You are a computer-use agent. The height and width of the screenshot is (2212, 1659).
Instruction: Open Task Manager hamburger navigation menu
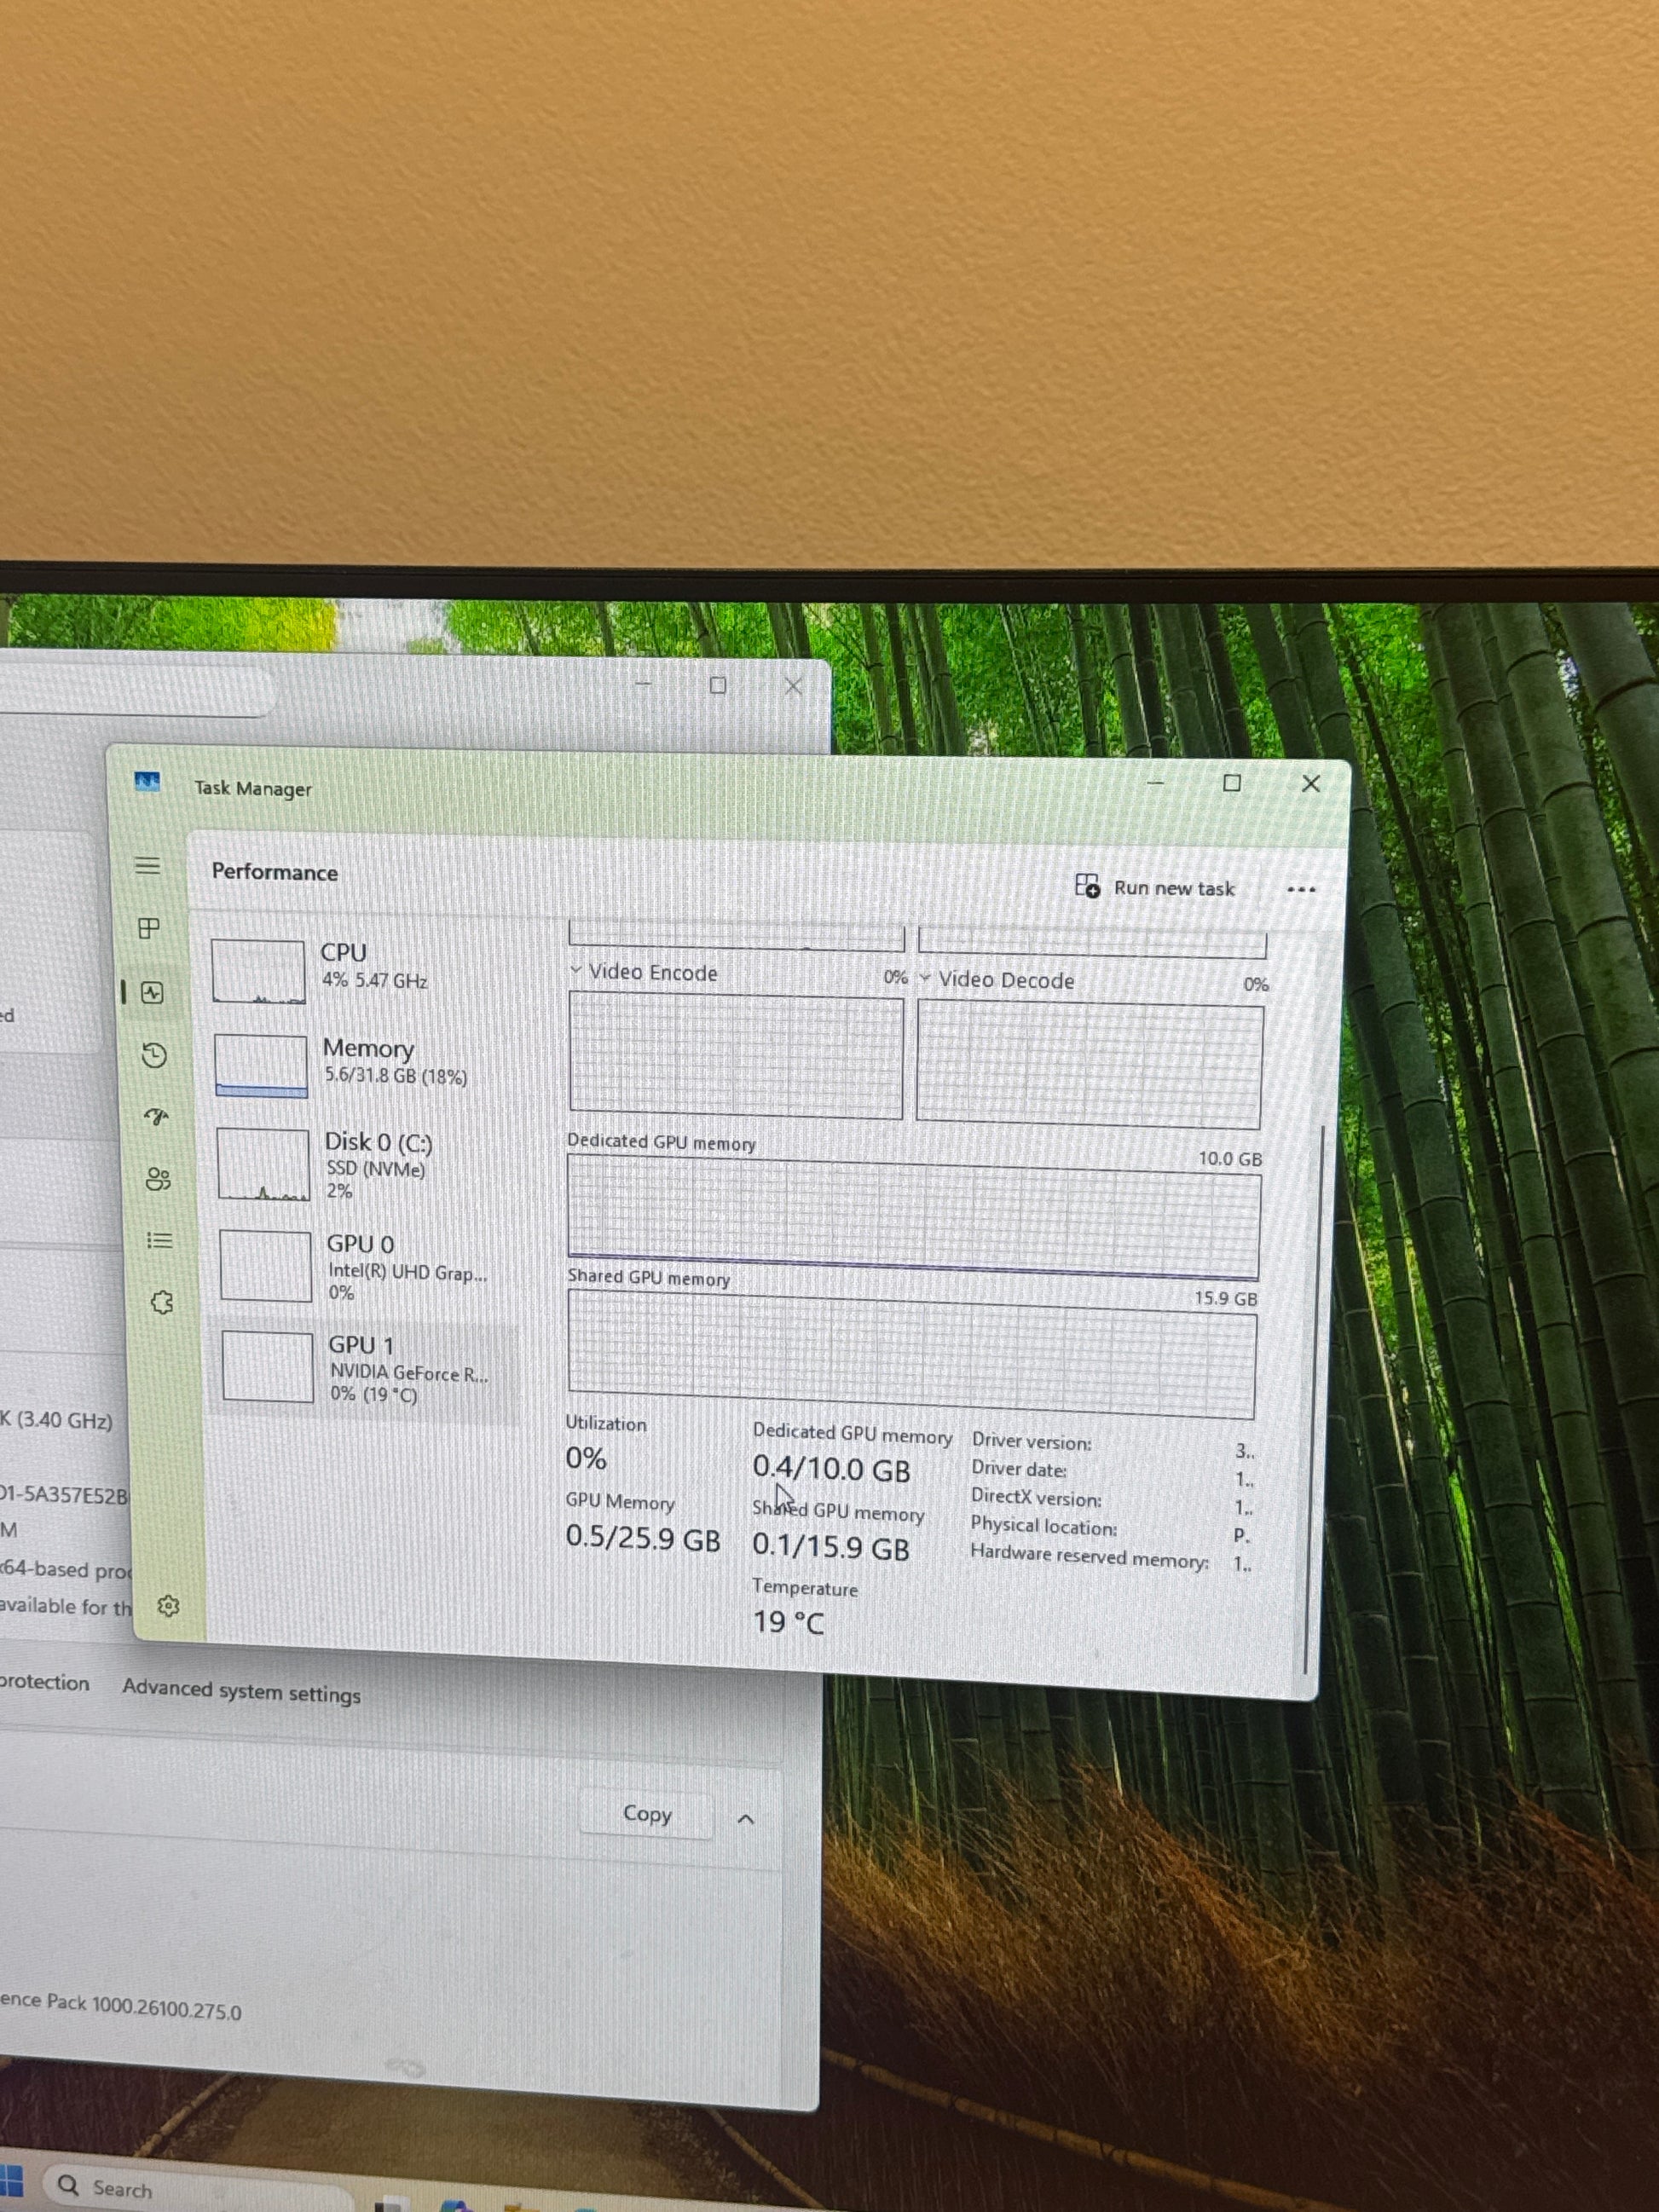pyautogui.click(x=148, y=866)
